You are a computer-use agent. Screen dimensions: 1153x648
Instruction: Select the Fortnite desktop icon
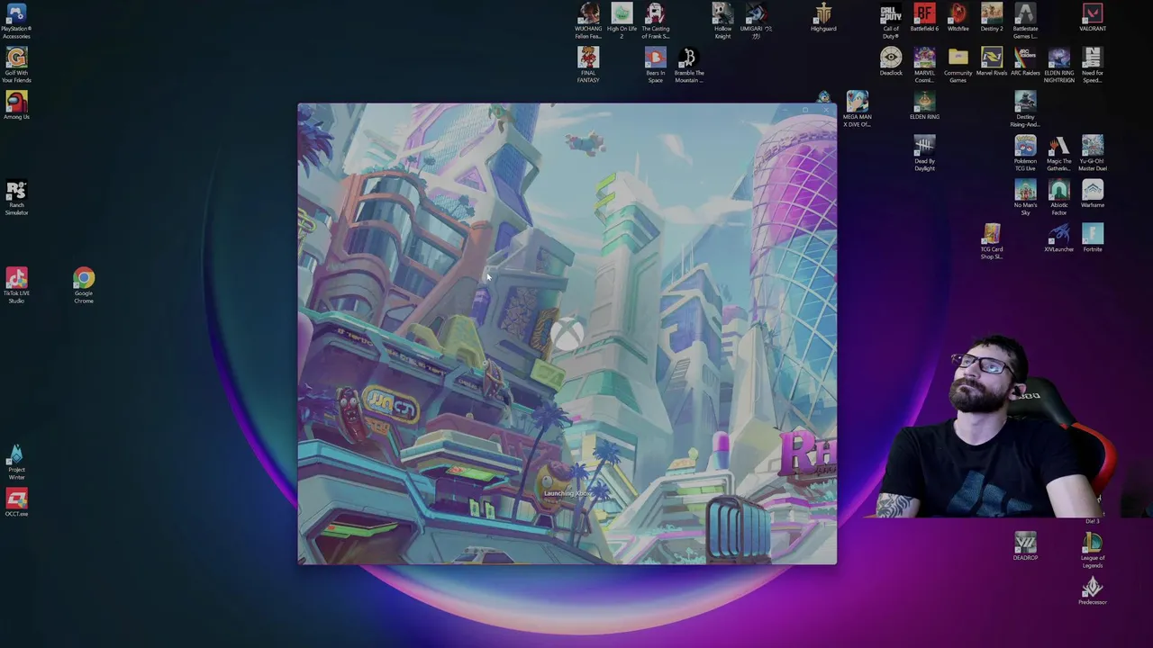[x=1093, y=238]
